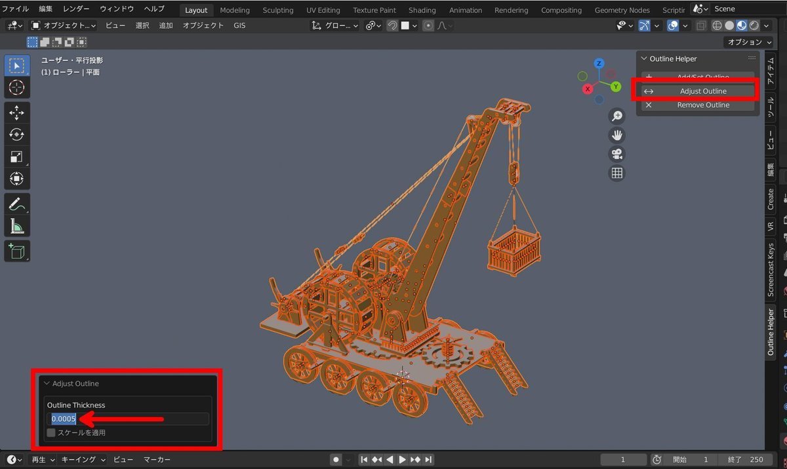The height and width of the screenshot is (469, 787).
Task: Click the Adjust Outline button
Action: 698,91
